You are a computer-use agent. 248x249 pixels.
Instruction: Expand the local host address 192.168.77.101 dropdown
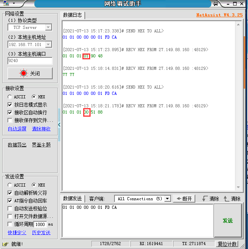pos(48,44)
